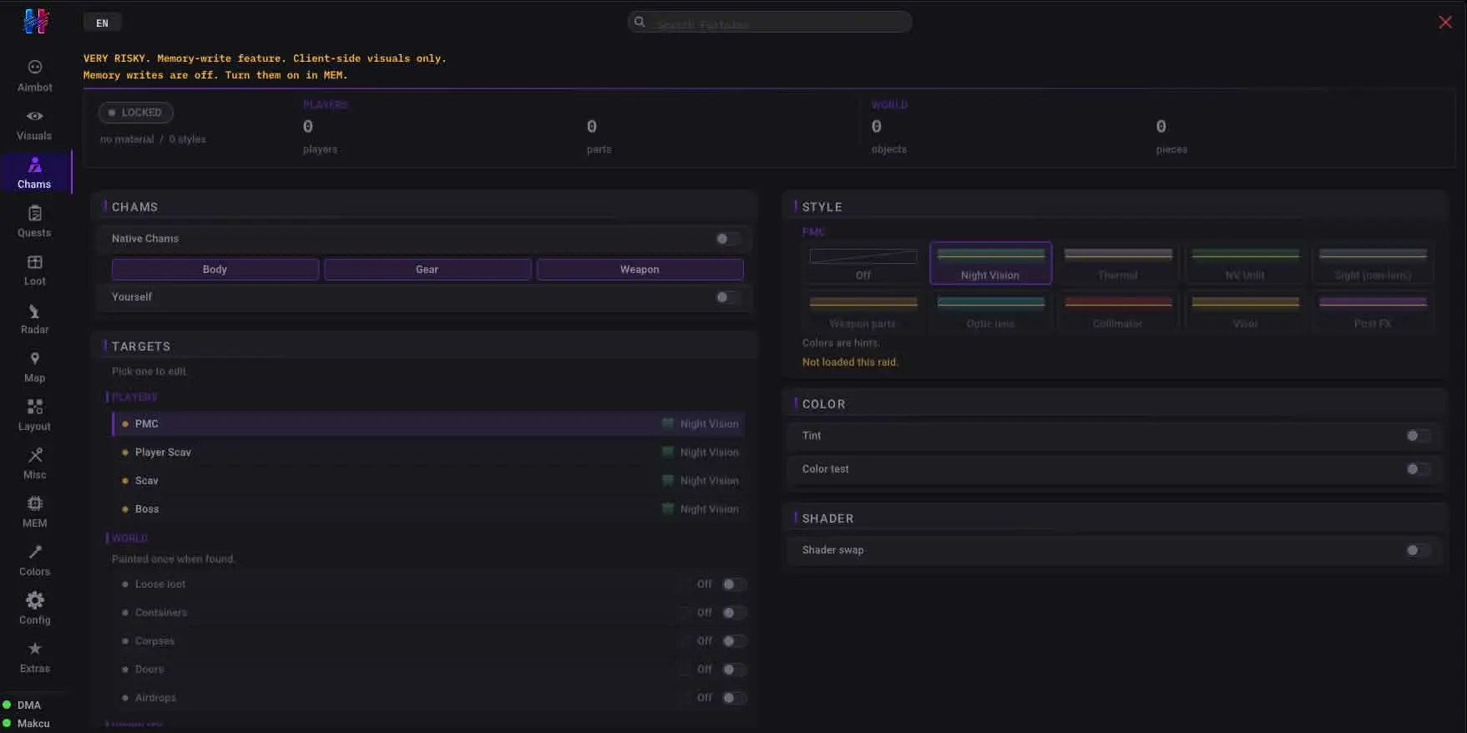
Task: Click the DMA green status indicator
Action: click(x=7, y=705)
